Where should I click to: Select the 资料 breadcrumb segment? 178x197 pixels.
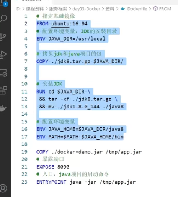(x=110, y=9)
